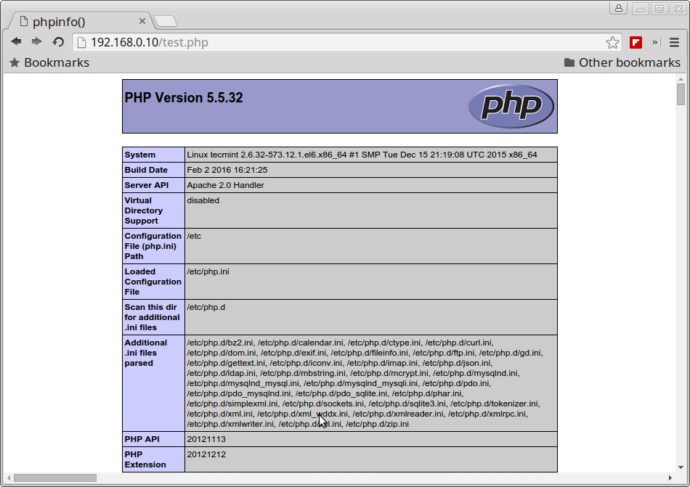The image size is (690, 487).
Task: Show hidden extensions via the chevron
Action: tap(655, 42)
